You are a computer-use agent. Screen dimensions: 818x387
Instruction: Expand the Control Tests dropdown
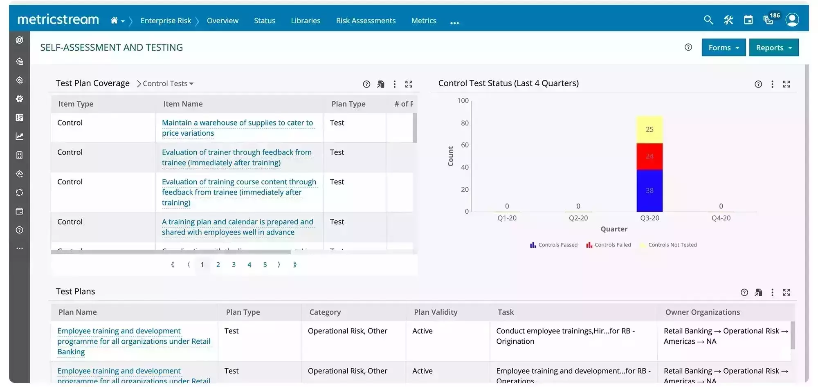tap(168, 84)
